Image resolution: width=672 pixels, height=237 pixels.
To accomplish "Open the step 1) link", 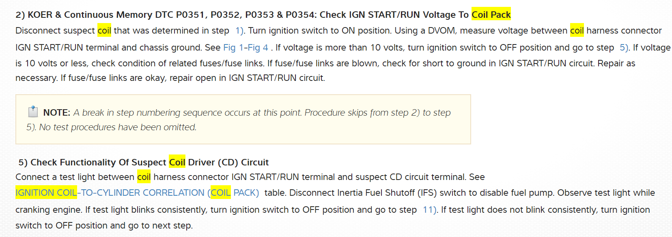I will pyautogui.click(x=239, y=31).
